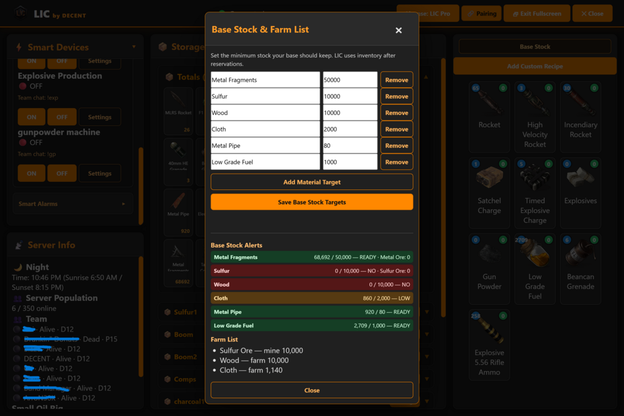Remove the Wood target row
Screen dimensions: 624x416
coord(396,112)
